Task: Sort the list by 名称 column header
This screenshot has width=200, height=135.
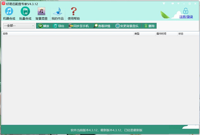Action: click(67, 34)
